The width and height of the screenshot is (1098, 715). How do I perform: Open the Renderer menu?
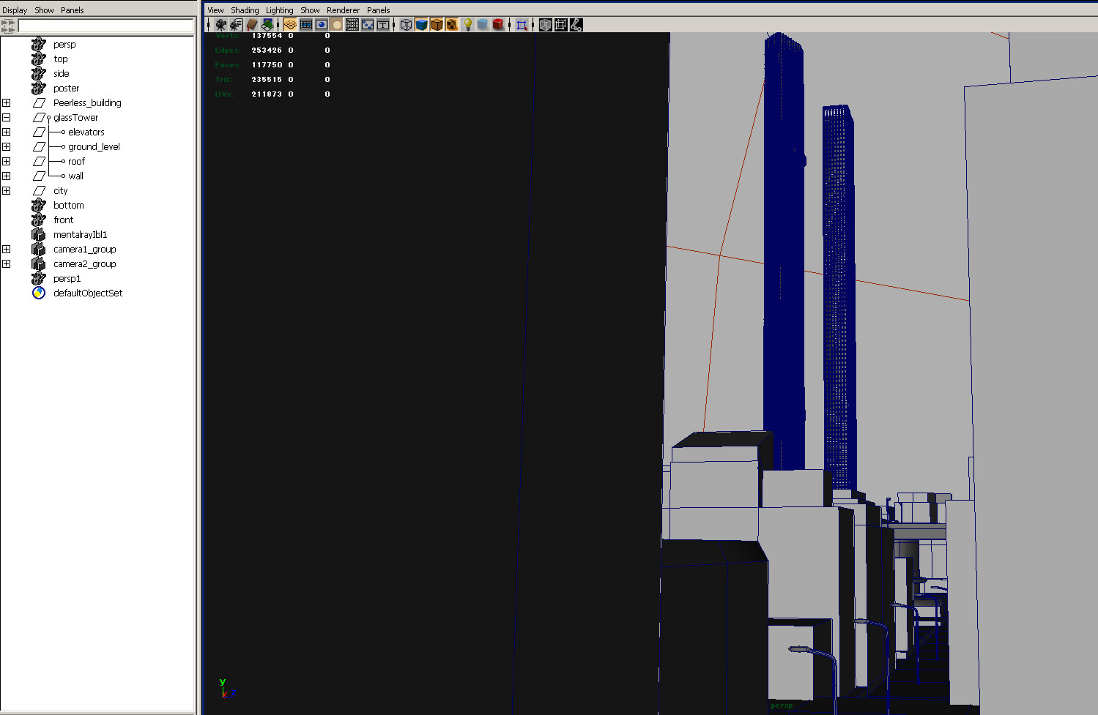[343, 10]
